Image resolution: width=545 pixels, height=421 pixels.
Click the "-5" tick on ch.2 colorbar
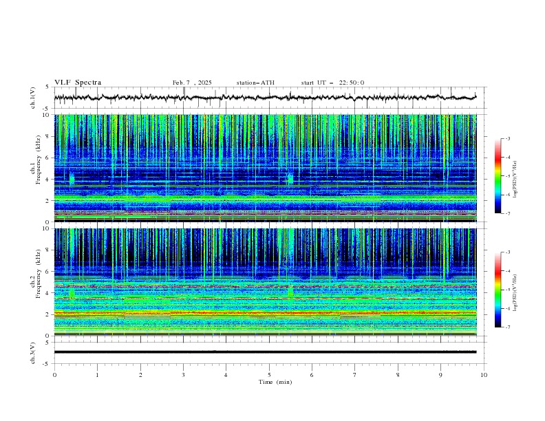pos(508,290)
